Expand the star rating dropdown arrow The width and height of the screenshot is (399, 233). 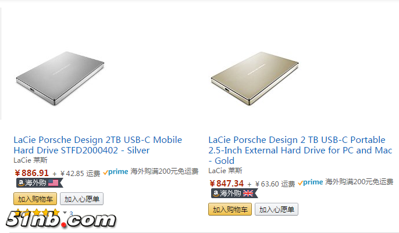(x=65, y=213)
